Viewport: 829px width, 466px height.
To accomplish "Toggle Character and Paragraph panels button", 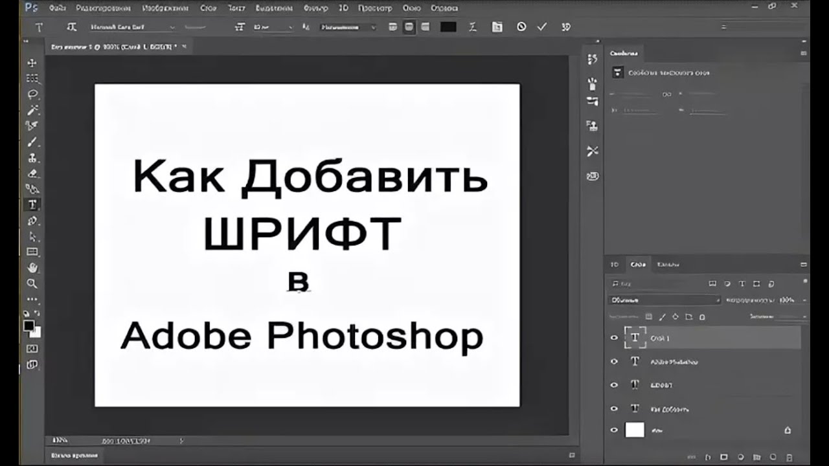I will click(x=497, y=27).
